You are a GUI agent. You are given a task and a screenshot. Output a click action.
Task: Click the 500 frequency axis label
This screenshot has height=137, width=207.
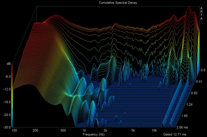(x=63, y=130)
